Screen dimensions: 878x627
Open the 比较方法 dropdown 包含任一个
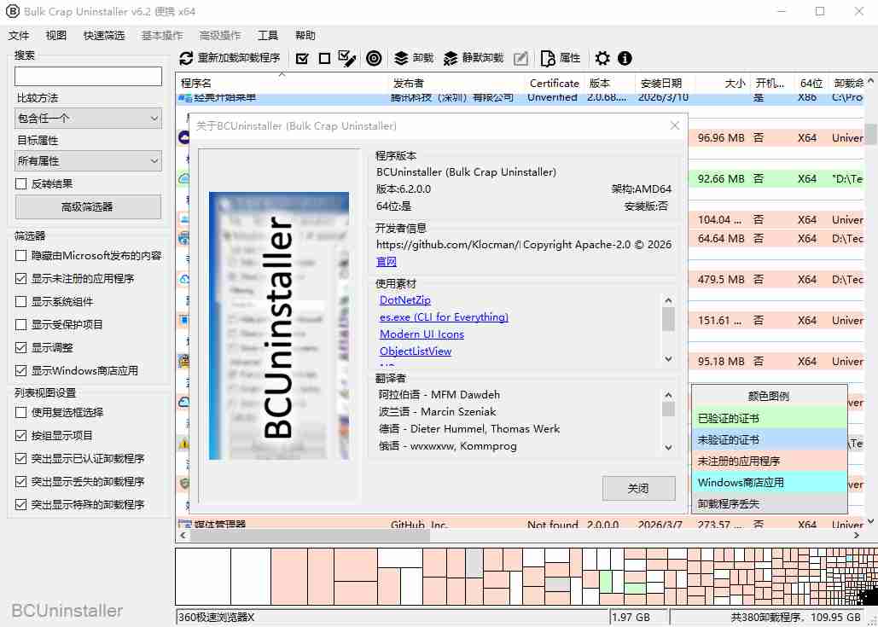[x=88, y=118]
